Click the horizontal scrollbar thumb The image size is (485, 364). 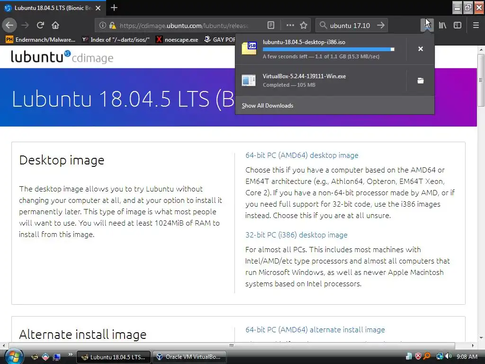231,346
